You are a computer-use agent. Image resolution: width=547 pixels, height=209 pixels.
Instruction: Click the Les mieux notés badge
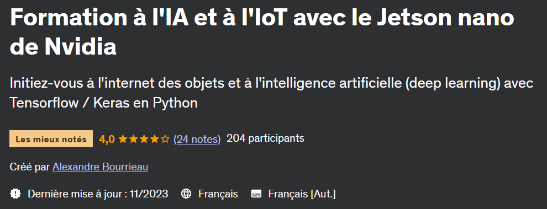pos(51,139)
